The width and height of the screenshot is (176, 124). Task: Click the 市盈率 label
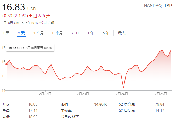[66, 110]
